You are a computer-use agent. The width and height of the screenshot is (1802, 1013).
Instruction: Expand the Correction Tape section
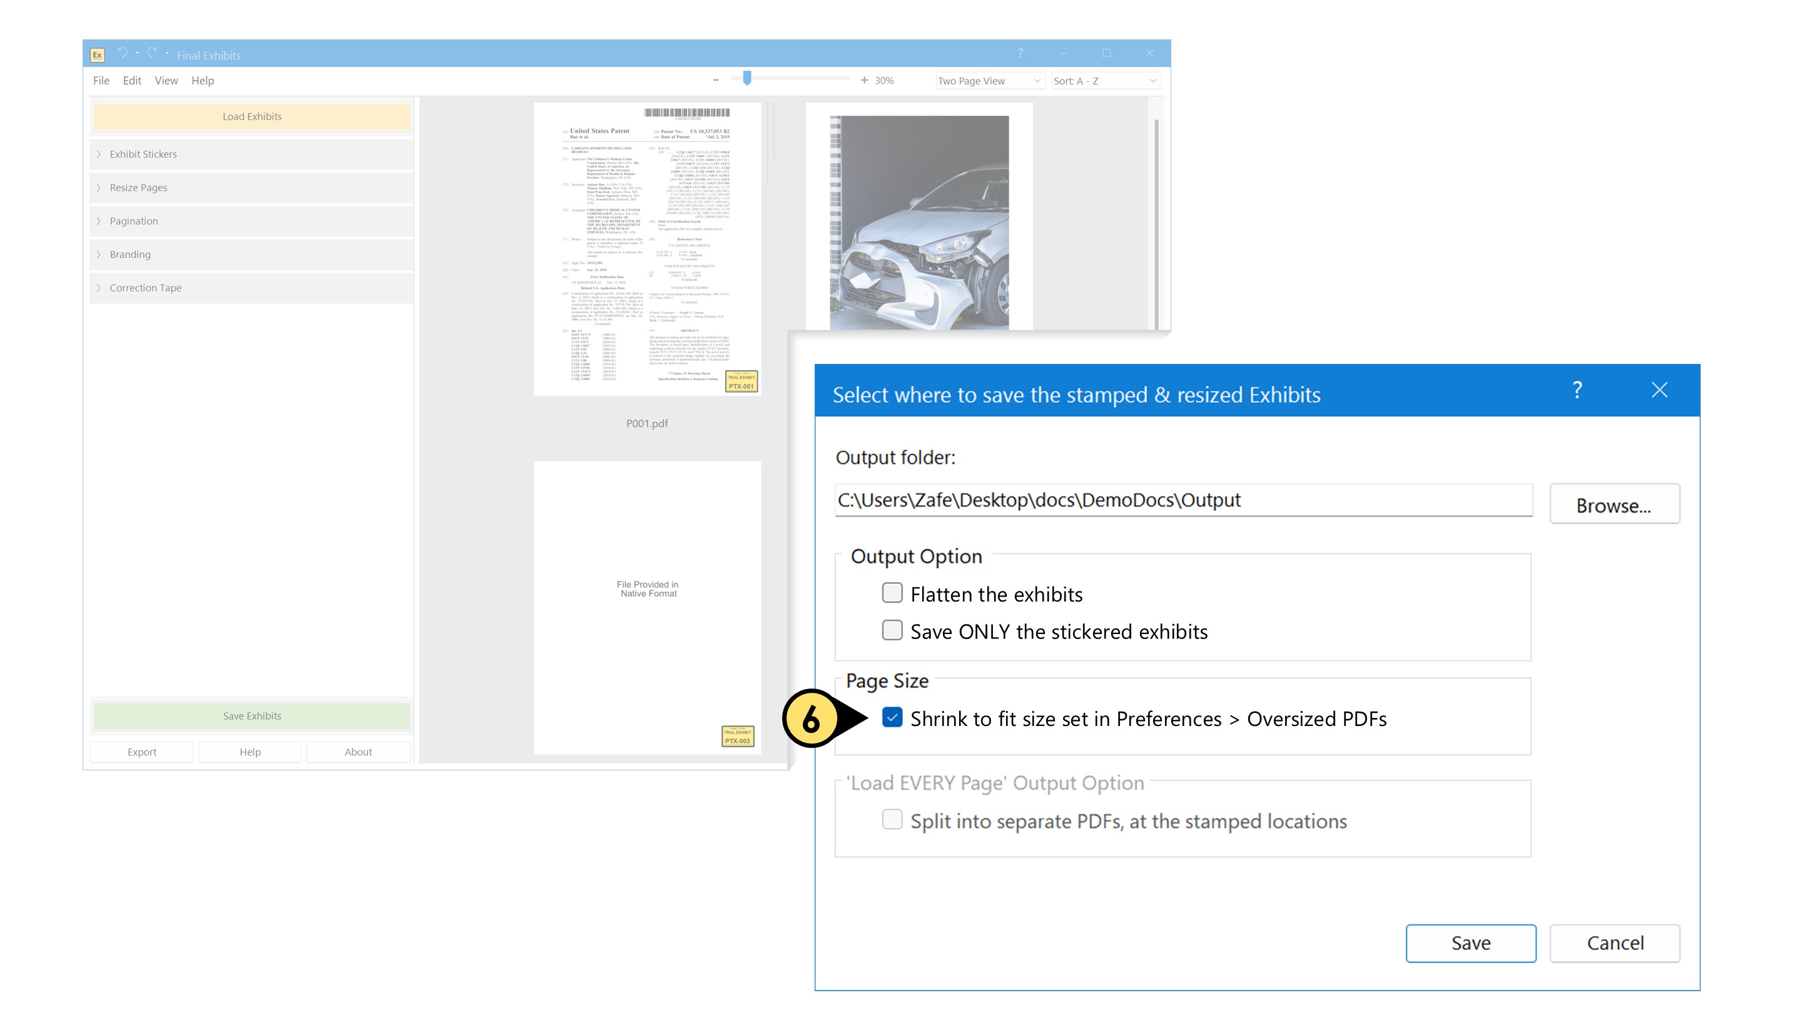point(145,288)
